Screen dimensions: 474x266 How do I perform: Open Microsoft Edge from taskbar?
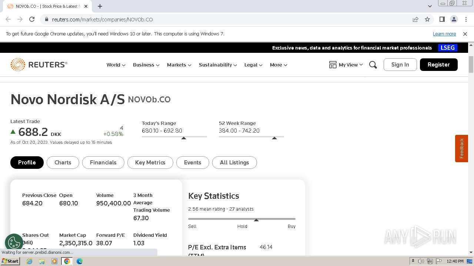tap(80, 261)
